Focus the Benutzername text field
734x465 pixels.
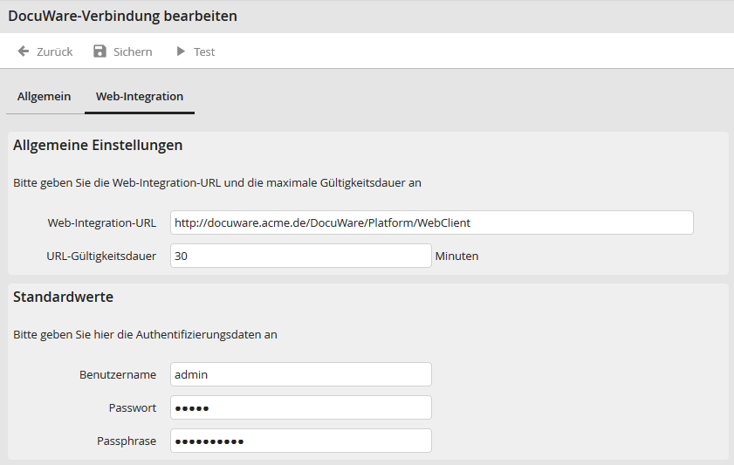pyautogui.click(x=300, y=374)
